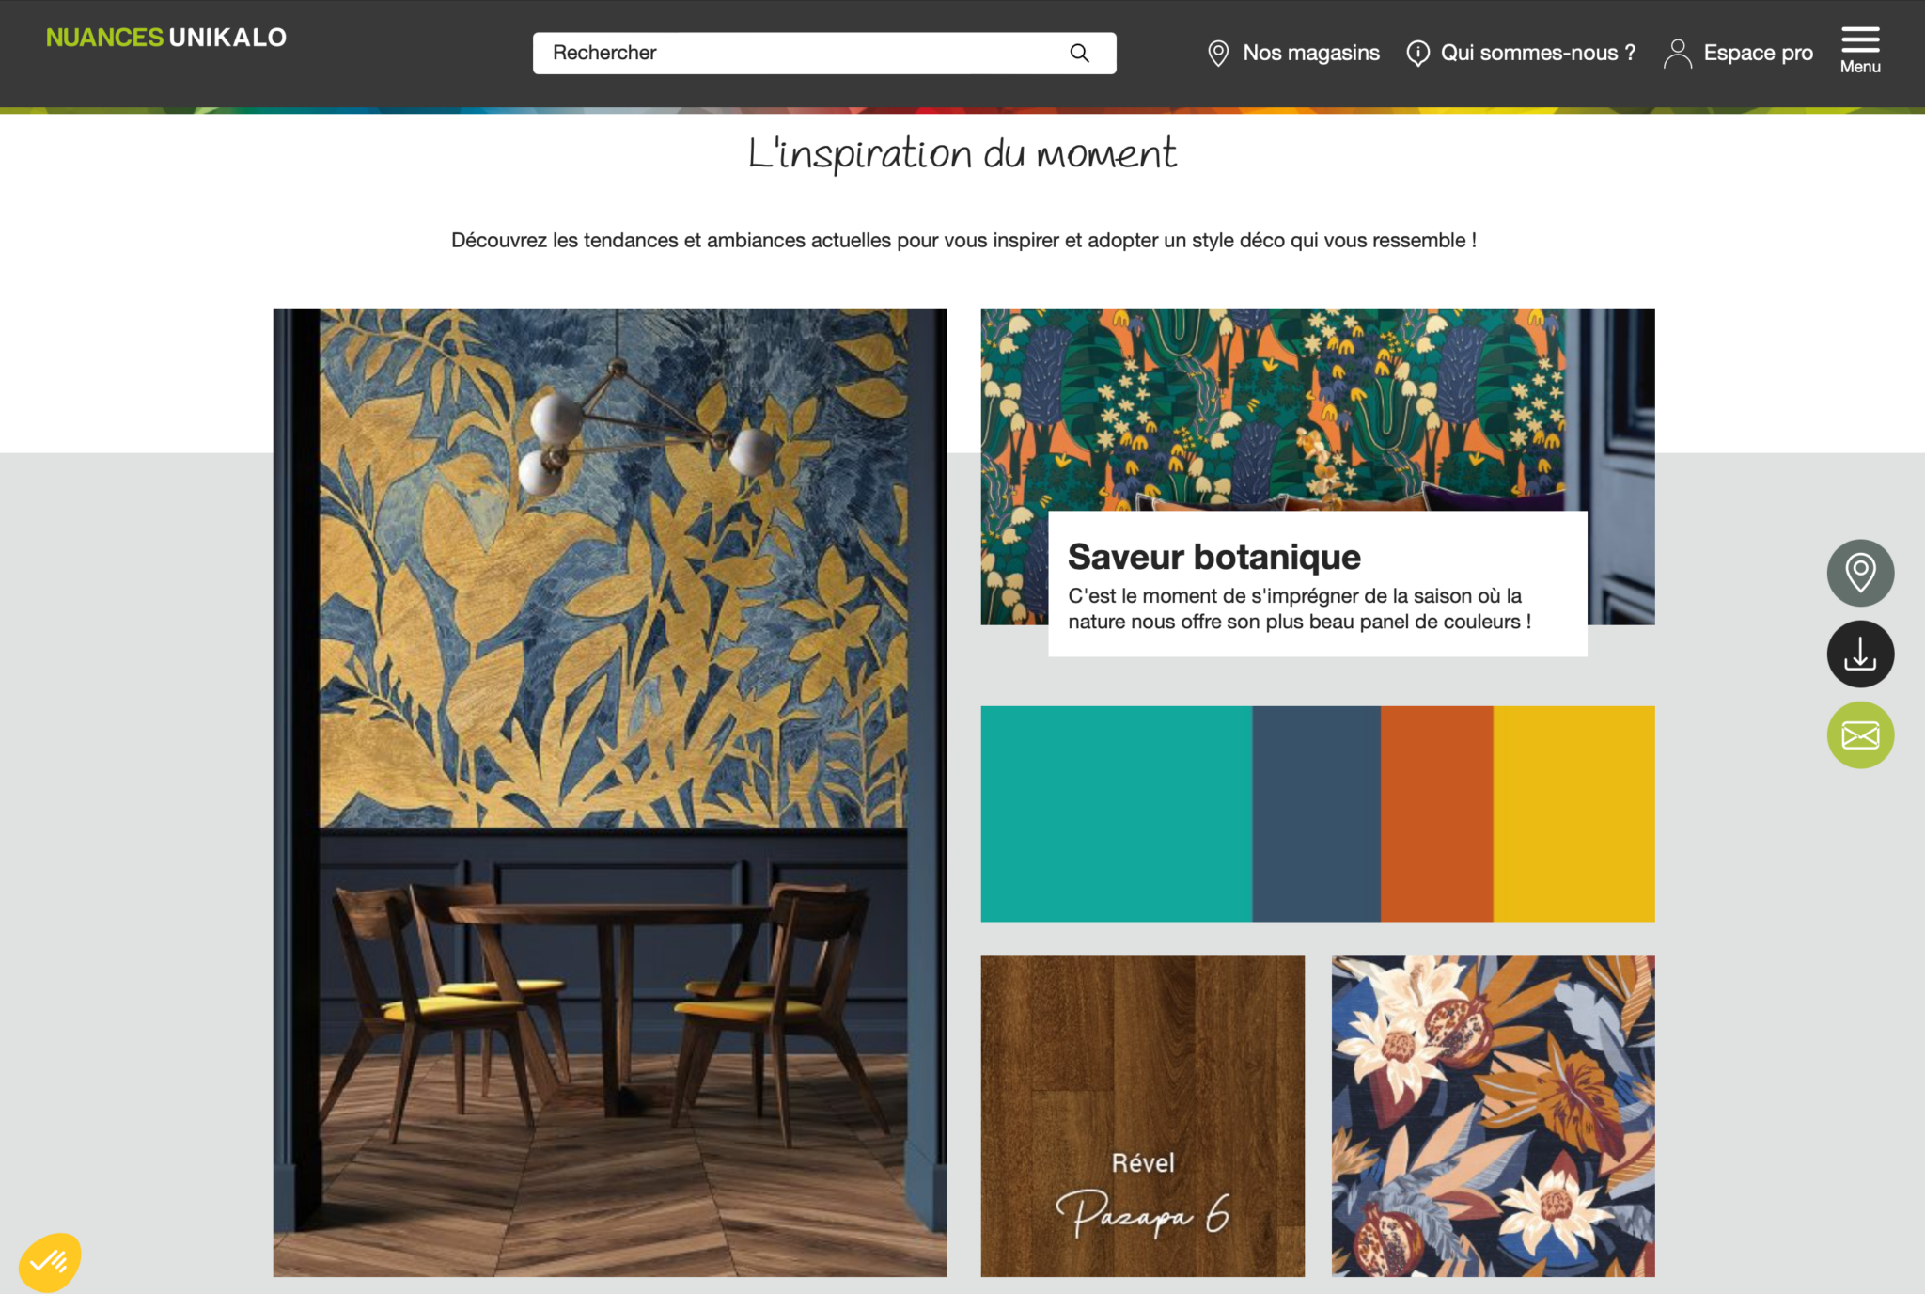Click the user icon beside Espace pro
The width and height of the screenshot is (1925, 1294).
(1678, 53)
